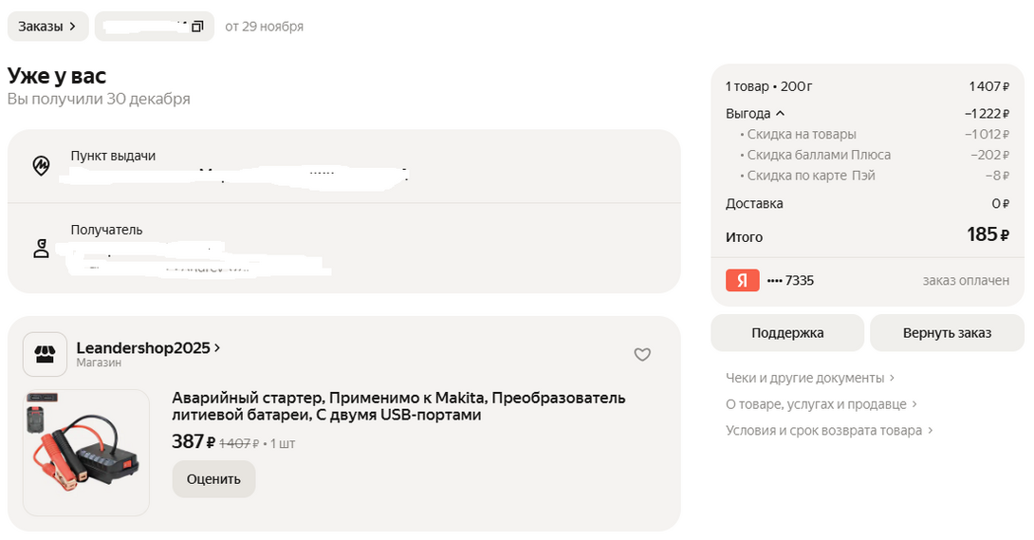
Task: Select the Yandex Pay card icon
Action: 743,280
